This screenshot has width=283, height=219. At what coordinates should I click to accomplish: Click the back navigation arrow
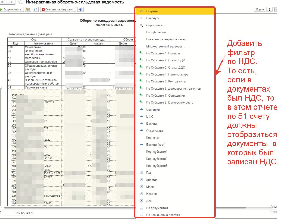(x=3, y=2)
